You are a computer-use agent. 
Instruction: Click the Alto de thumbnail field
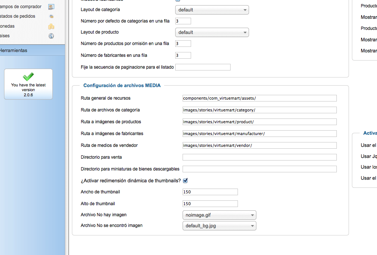pos(210,203)
